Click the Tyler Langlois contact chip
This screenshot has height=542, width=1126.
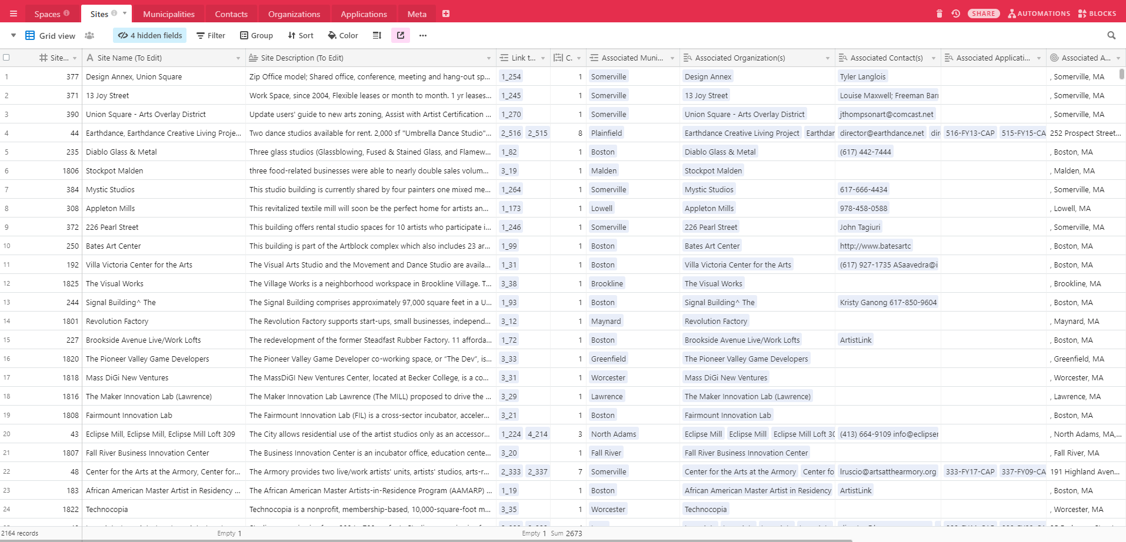click(x=862, y=76)
